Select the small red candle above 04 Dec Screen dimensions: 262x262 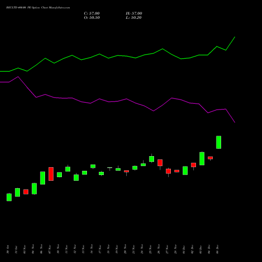tap(210, 158)
